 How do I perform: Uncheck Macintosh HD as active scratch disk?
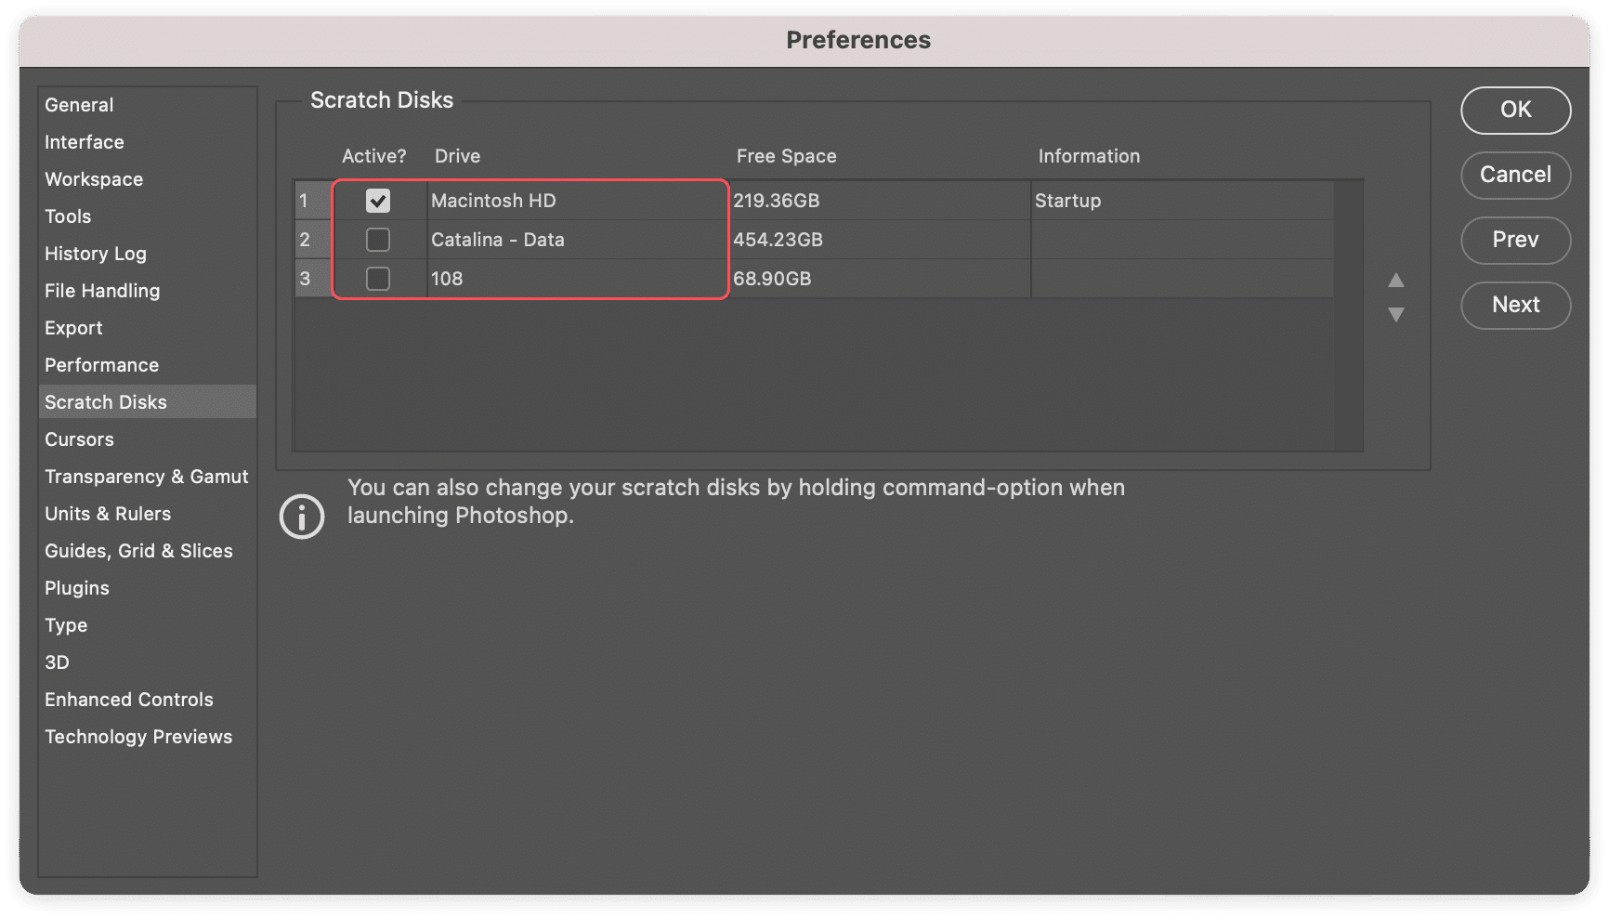pyautogui.click(x=377, y=200)
